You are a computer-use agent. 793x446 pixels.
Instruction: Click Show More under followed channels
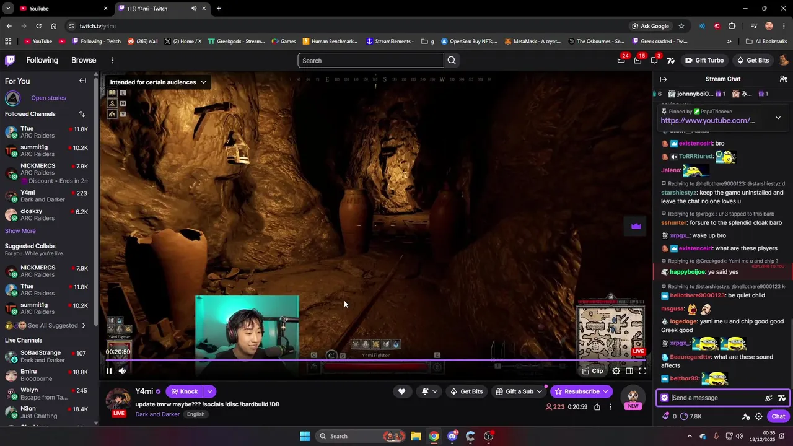click(x=20, y=231)
